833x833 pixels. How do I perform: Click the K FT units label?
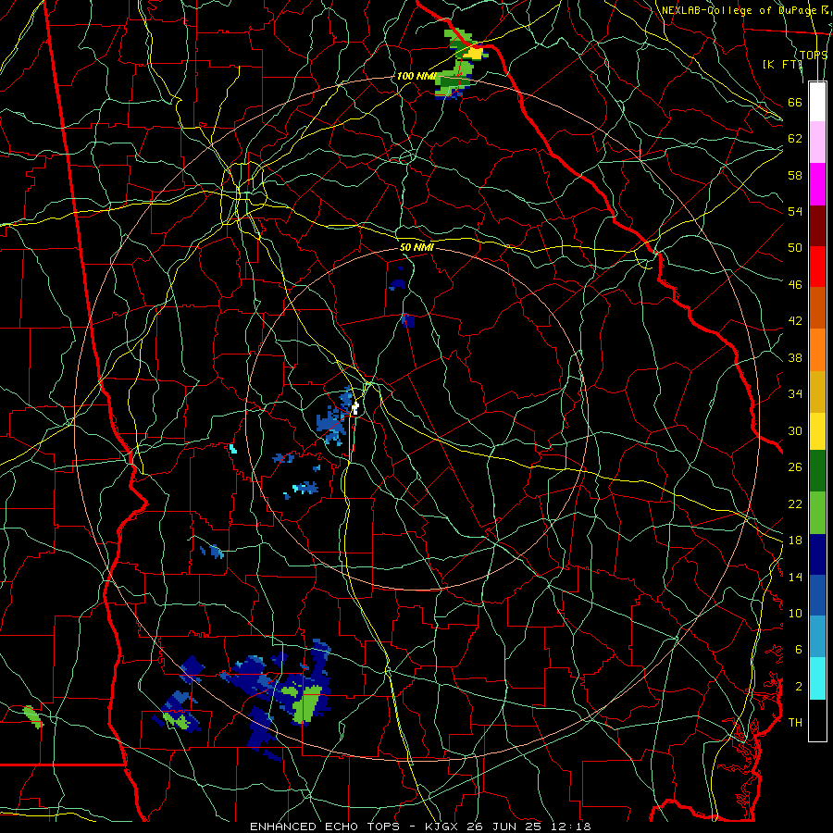coord(782,64)
